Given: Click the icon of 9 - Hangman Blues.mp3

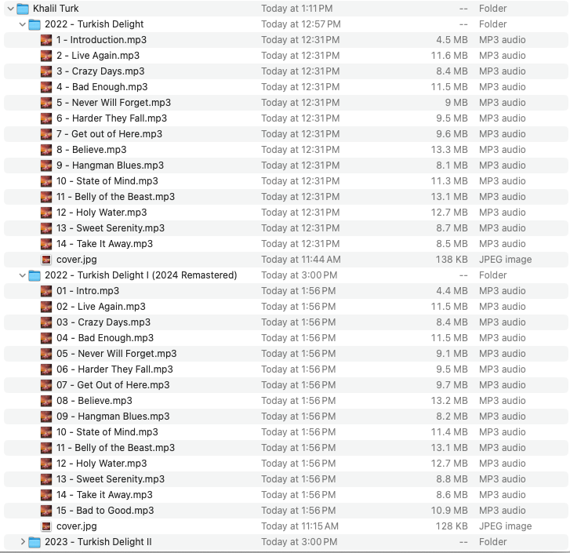Looking at the screenshot, I should pos(46,166).
